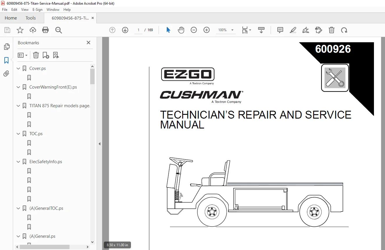Collapse the (A)GeneralTOC.ps bookmark
Viewport: 385px width, 250px height.
tap(18, 208)
